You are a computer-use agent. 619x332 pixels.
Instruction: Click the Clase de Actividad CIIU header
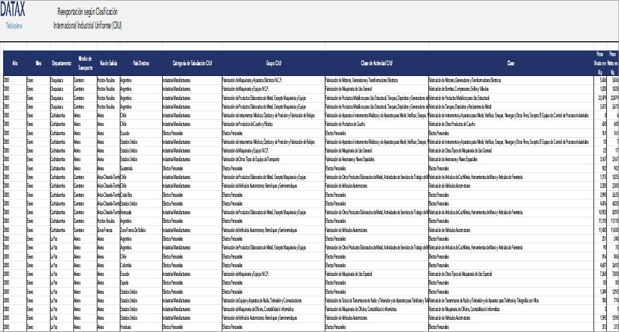[x=376, y=63]
